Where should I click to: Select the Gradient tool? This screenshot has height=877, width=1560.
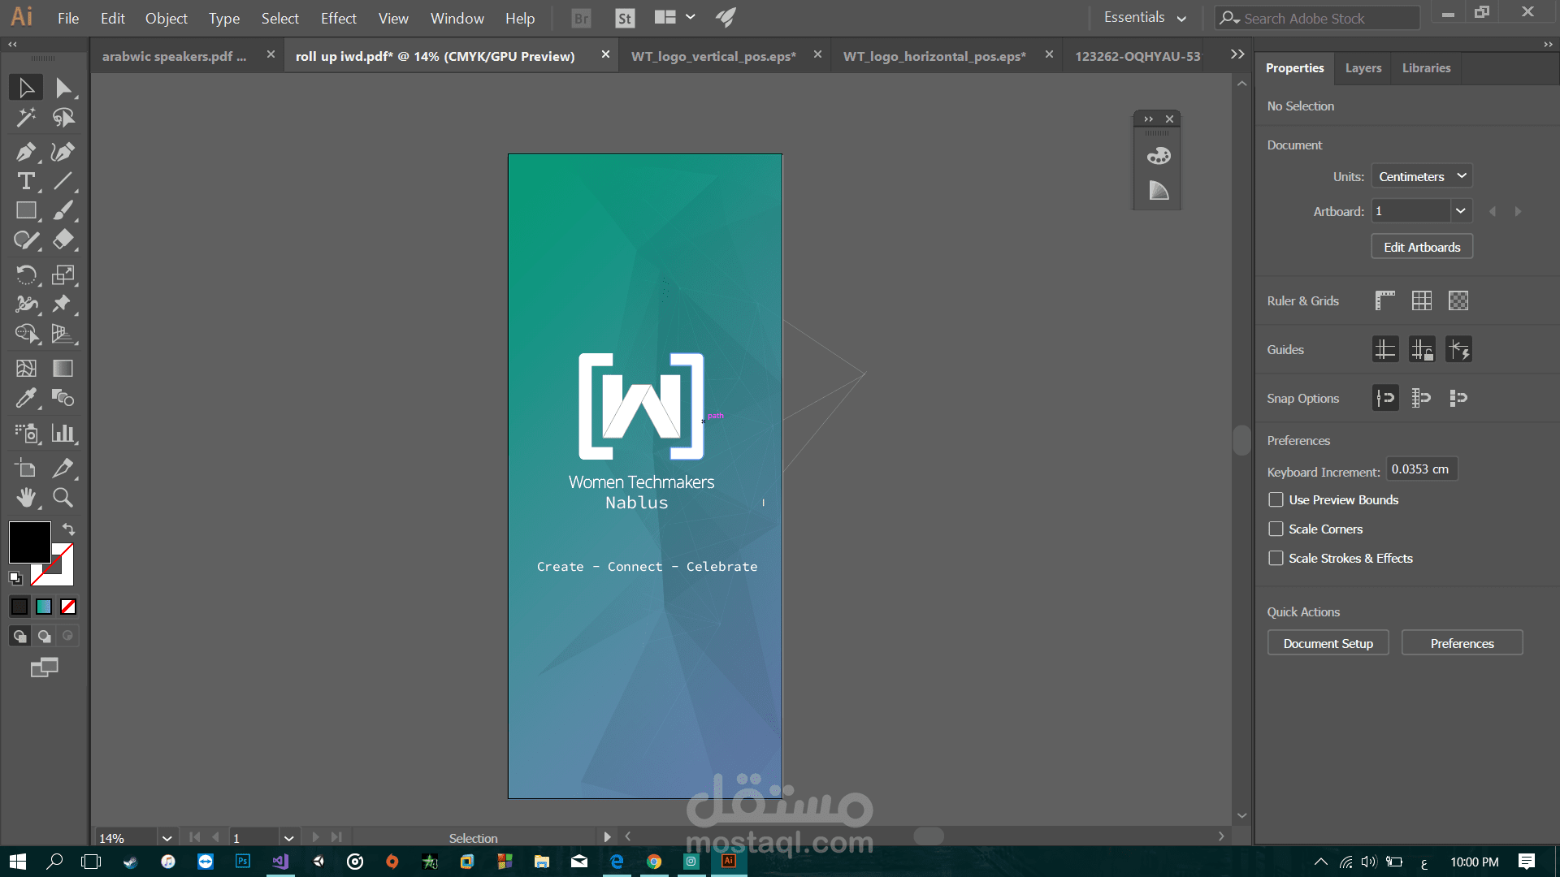pyautogui.click(x=63, y=368)
